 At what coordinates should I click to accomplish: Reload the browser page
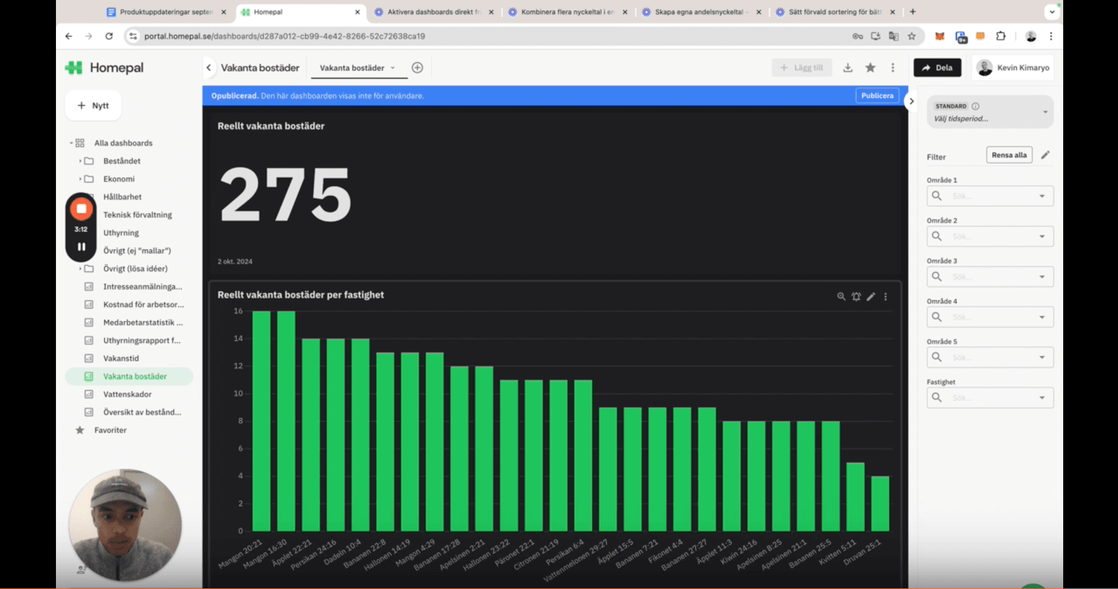point(109,36)
